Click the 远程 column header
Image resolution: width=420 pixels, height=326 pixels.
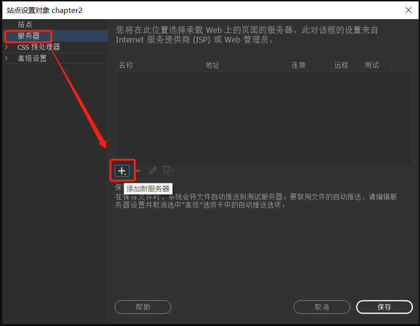pyautogui.click(x=341, y=65)
